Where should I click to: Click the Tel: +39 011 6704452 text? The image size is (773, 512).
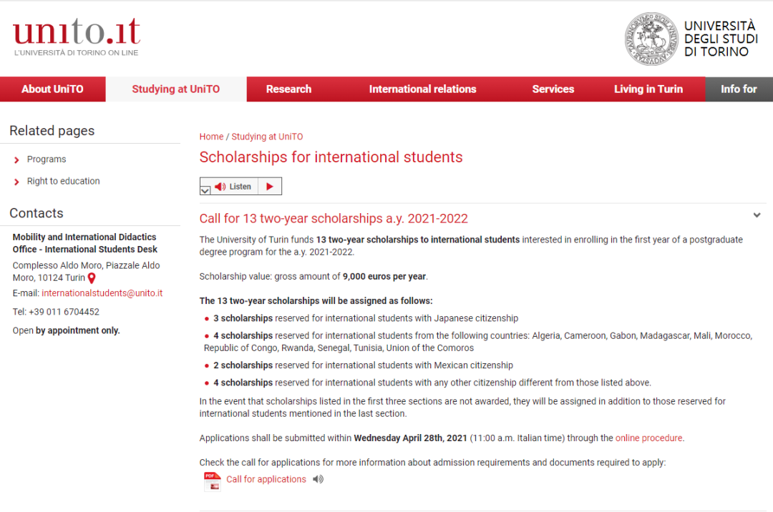coord(57,312)
